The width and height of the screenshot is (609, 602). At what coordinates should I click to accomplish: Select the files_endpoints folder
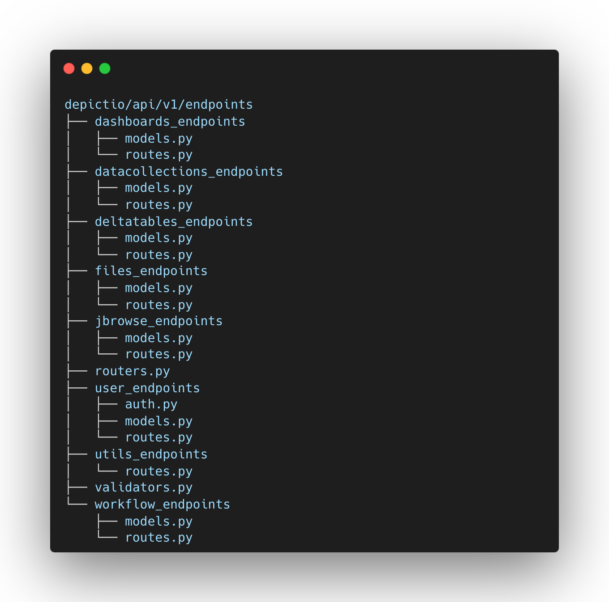151,271
